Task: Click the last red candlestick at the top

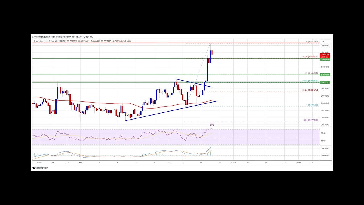Action: pos(212,52)
